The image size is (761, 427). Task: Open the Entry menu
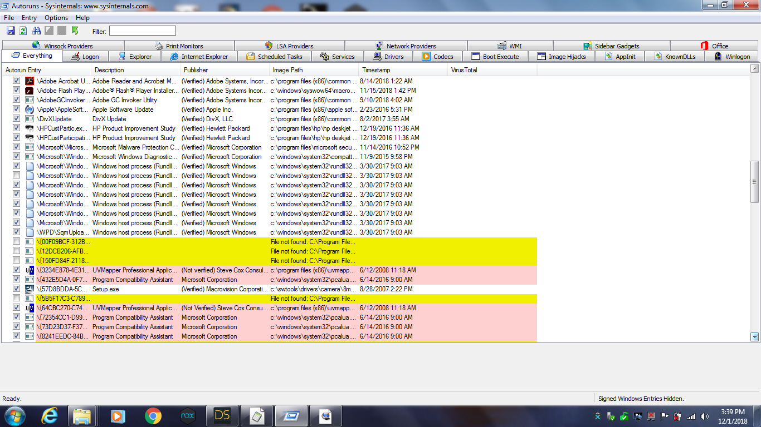[x=30, y=18]
